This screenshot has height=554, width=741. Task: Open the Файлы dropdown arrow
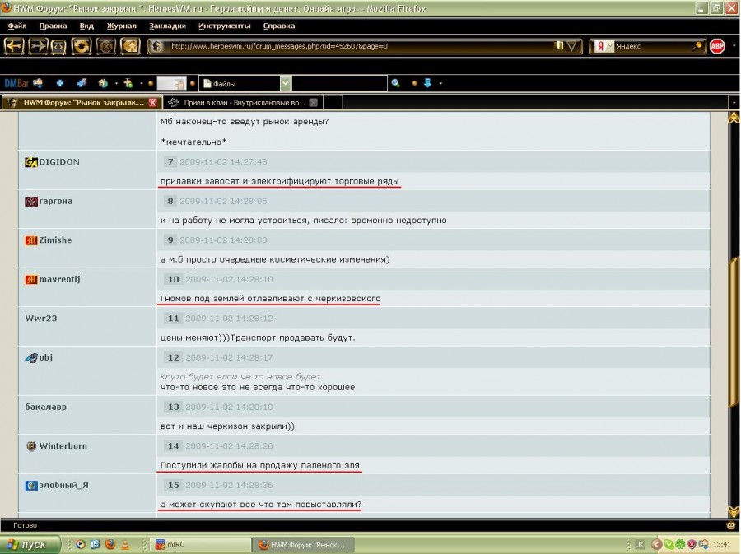[285, 83]
